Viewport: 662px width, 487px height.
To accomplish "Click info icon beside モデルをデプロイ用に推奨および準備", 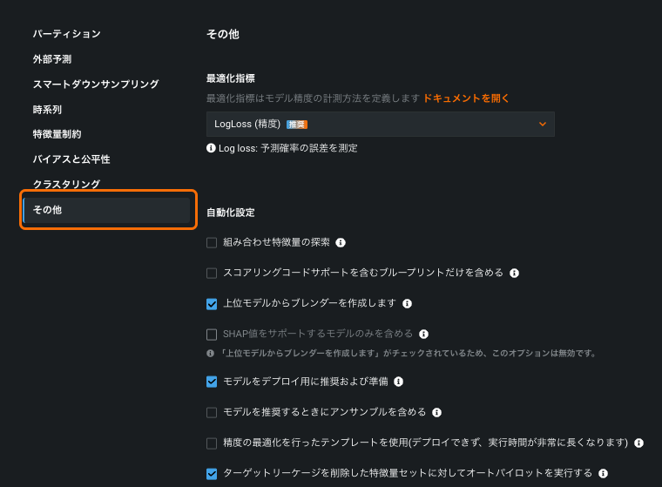I will (398, 382).
